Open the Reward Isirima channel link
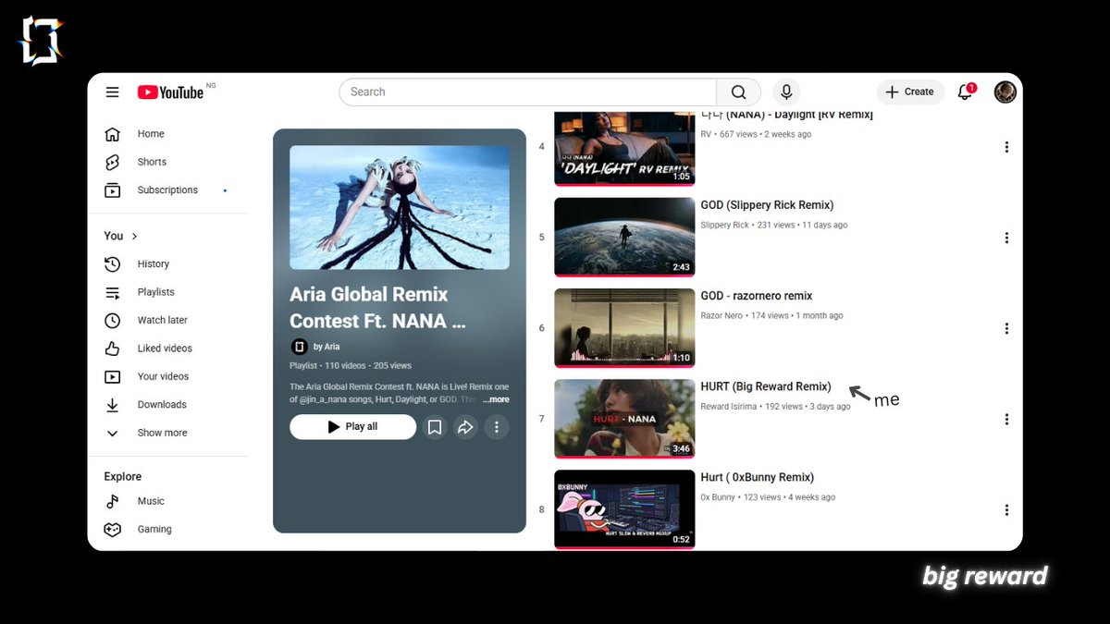Image resolution: width=1110 pixels, height=624 pixels. 728,406
